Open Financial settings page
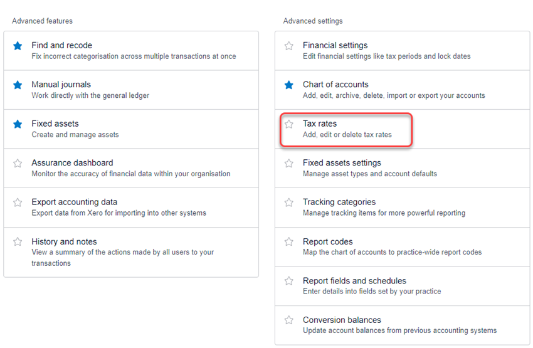Screen dimensions: 533x348 coord(403,51)
